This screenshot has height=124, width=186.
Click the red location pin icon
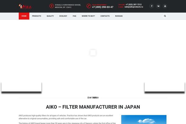pos(51,6)
